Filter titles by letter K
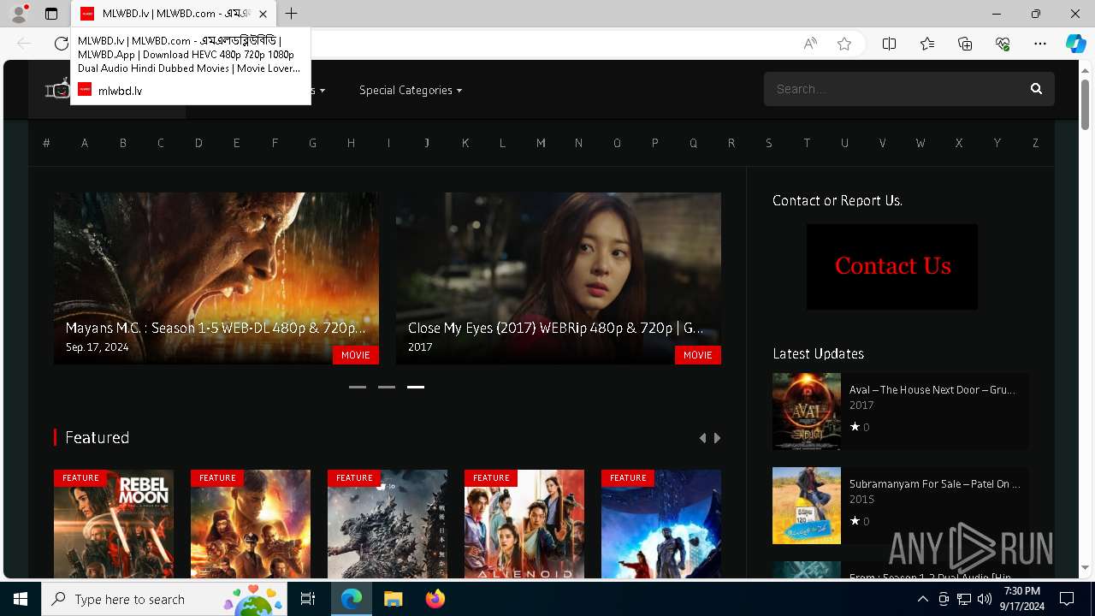This screenshot has height=616, width=1095. (x=465, y=143)
